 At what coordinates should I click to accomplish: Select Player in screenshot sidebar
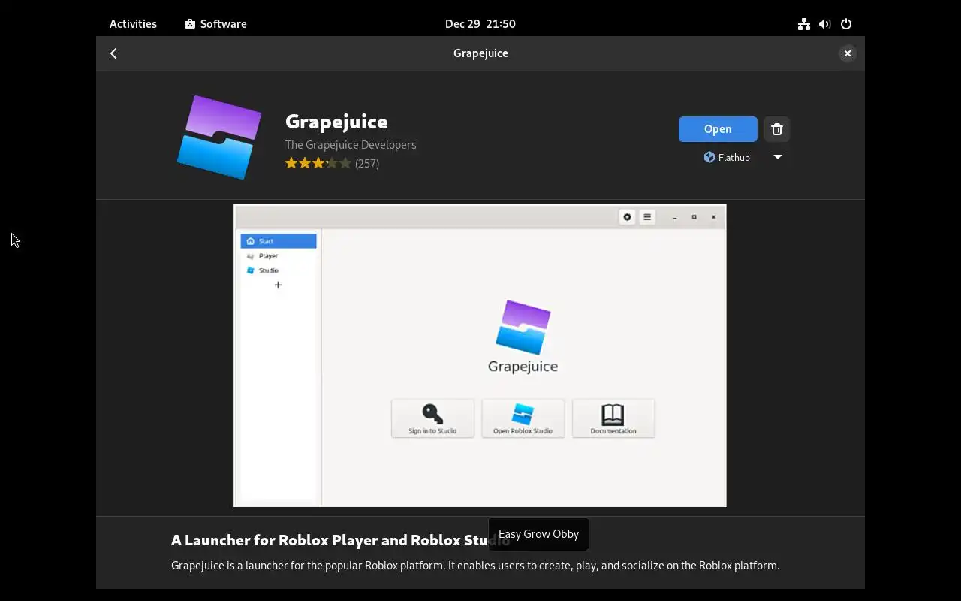coord(279,255)
